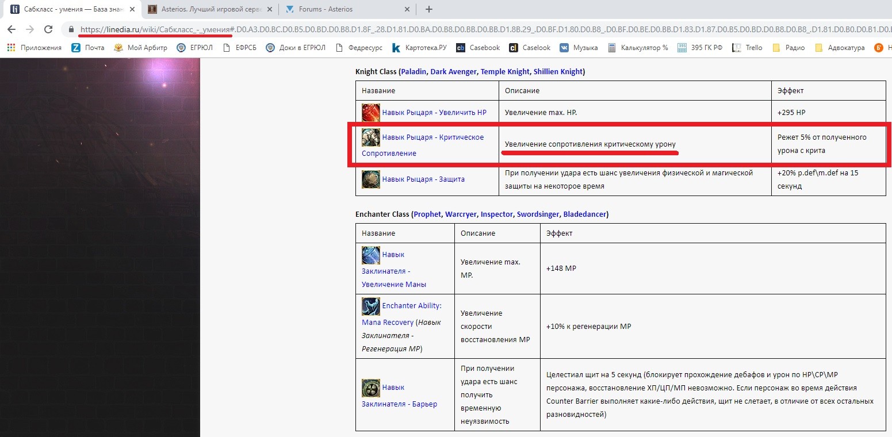This screenshot has width=892, height=437.
Task: Click the Mana Recovery skill icon
Action: (371, 306)
